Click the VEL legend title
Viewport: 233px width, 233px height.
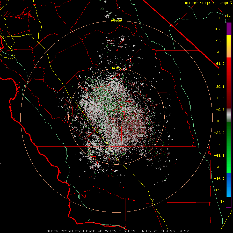228,16
